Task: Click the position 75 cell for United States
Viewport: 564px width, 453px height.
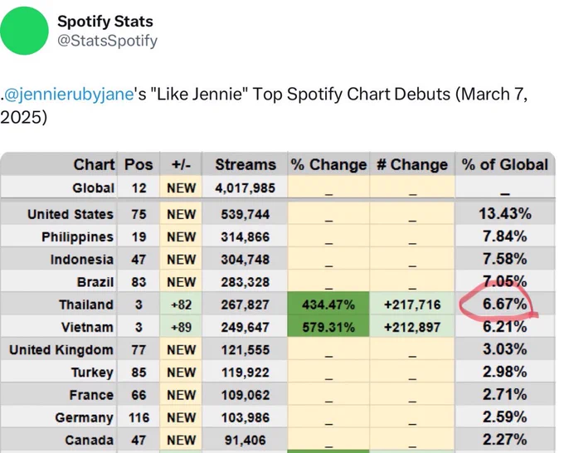Action: click(139, 214)
